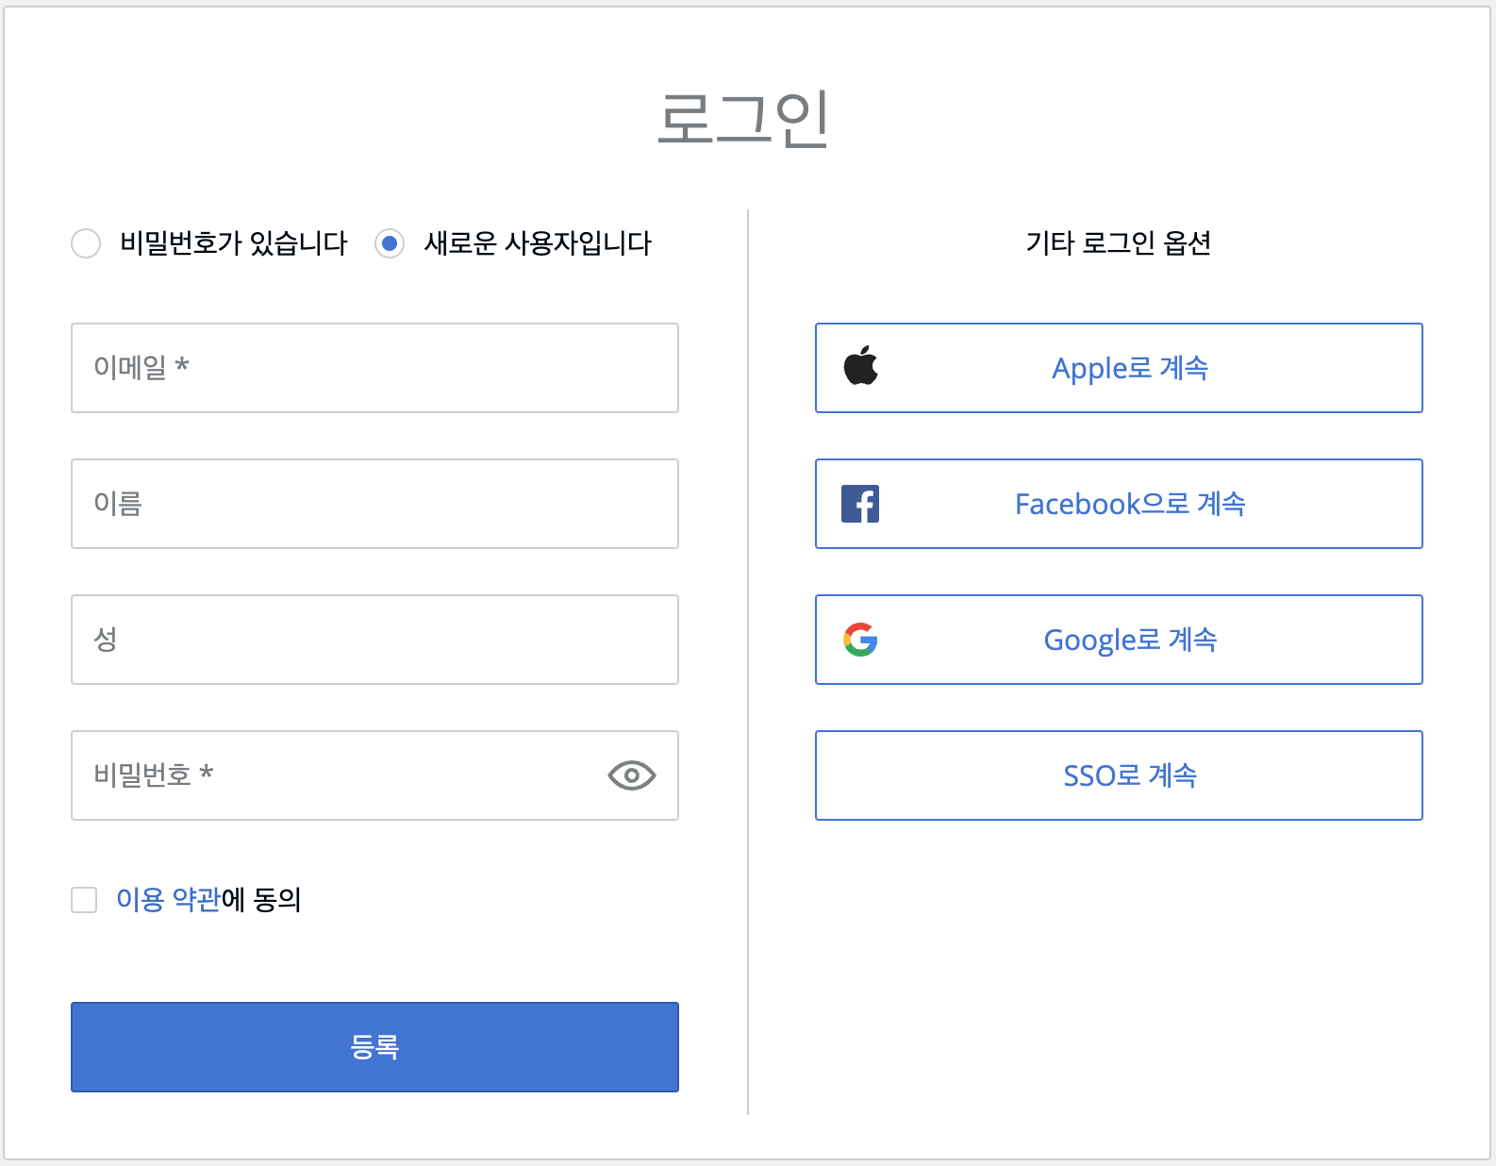
Task: Click the Google logo icon
Action: 860,640
